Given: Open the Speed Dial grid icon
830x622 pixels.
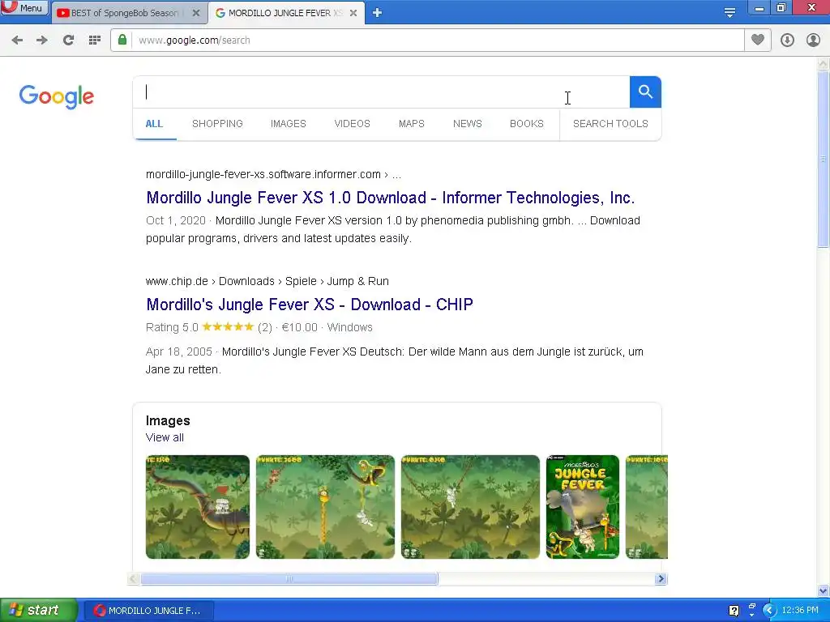Looking at the screenshot, I should [x=95, y=40].
